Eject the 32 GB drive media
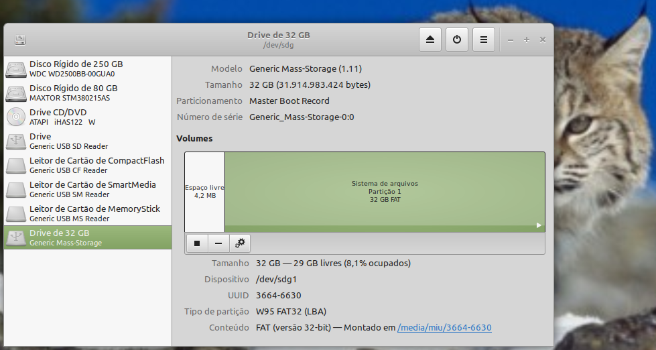The width and height of the screenshot is (656, 350). pos(430,40)
